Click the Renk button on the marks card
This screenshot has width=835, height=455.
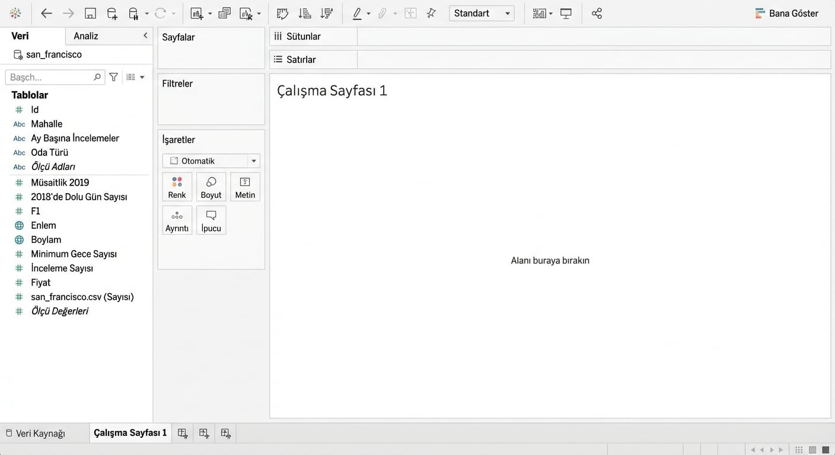coord(177,187)
